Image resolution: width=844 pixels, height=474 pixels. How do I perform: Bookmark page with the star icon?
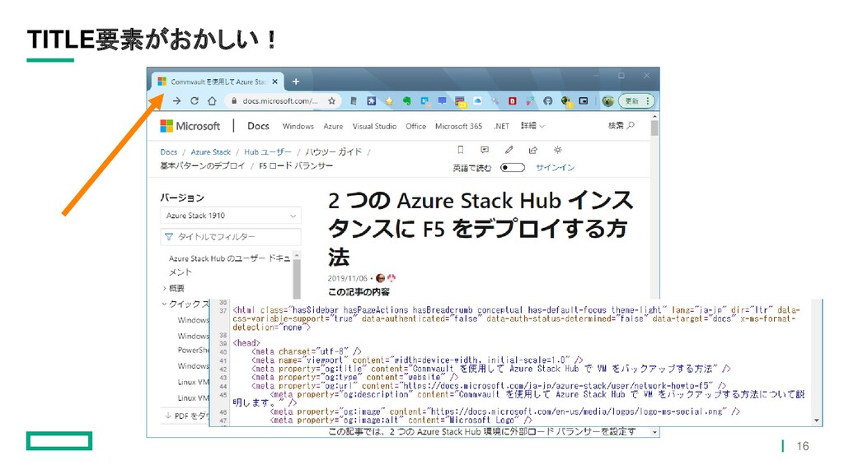point(331,100)
